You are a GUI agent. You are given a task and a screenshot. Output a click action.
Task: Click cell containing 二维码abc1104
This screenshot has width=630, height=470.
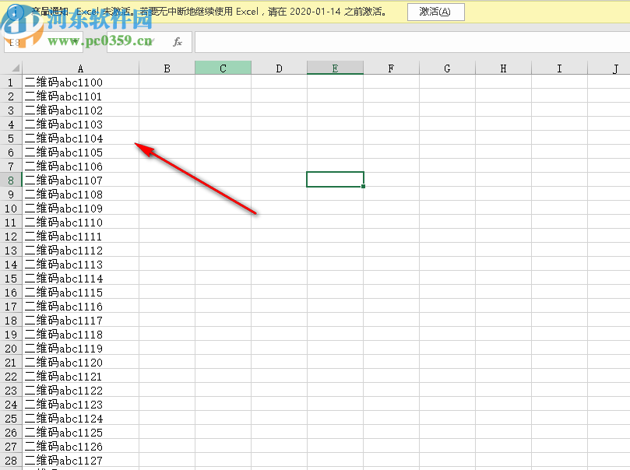81,138
